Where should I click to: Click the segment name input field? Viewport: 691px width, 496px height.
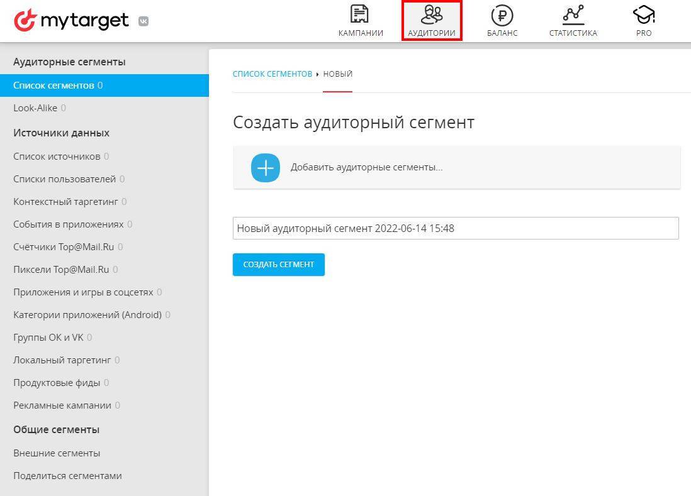456,228
